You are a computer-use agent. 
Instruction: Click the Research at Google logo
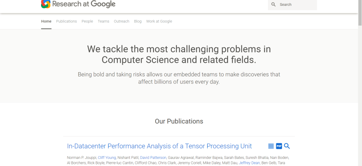pyautogui.click(x=46, y=4)
